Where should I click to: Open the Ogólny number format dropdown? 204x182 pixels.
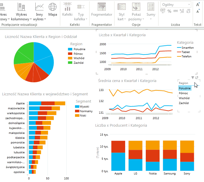click(189, 5)
